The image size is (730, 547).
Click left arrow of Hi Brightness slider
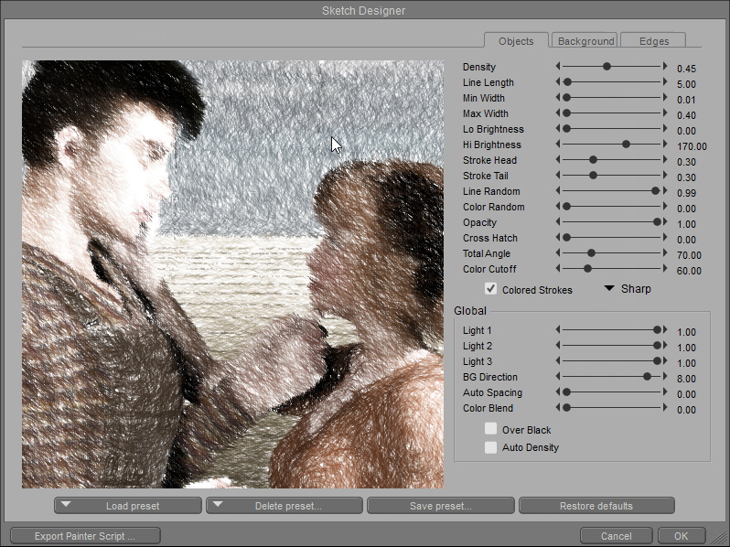click(x=559, y=145)
